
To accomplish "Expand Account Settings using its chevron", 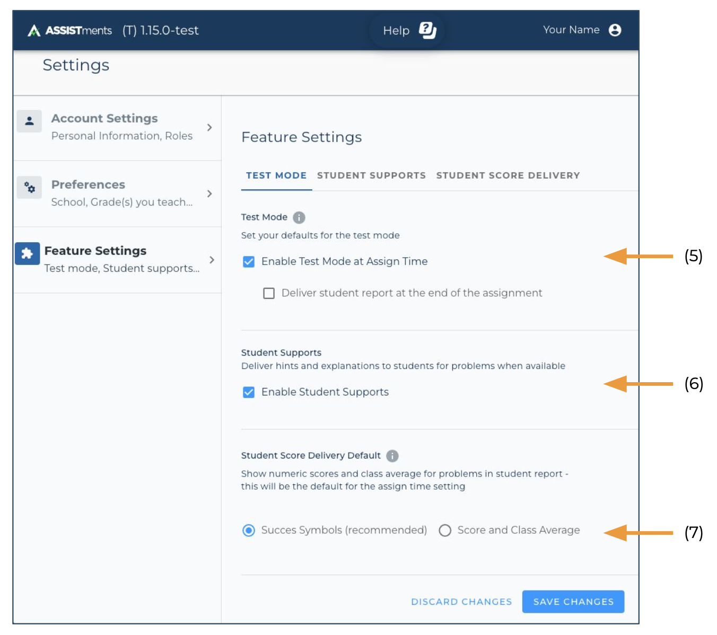I will tap(209, 127).
